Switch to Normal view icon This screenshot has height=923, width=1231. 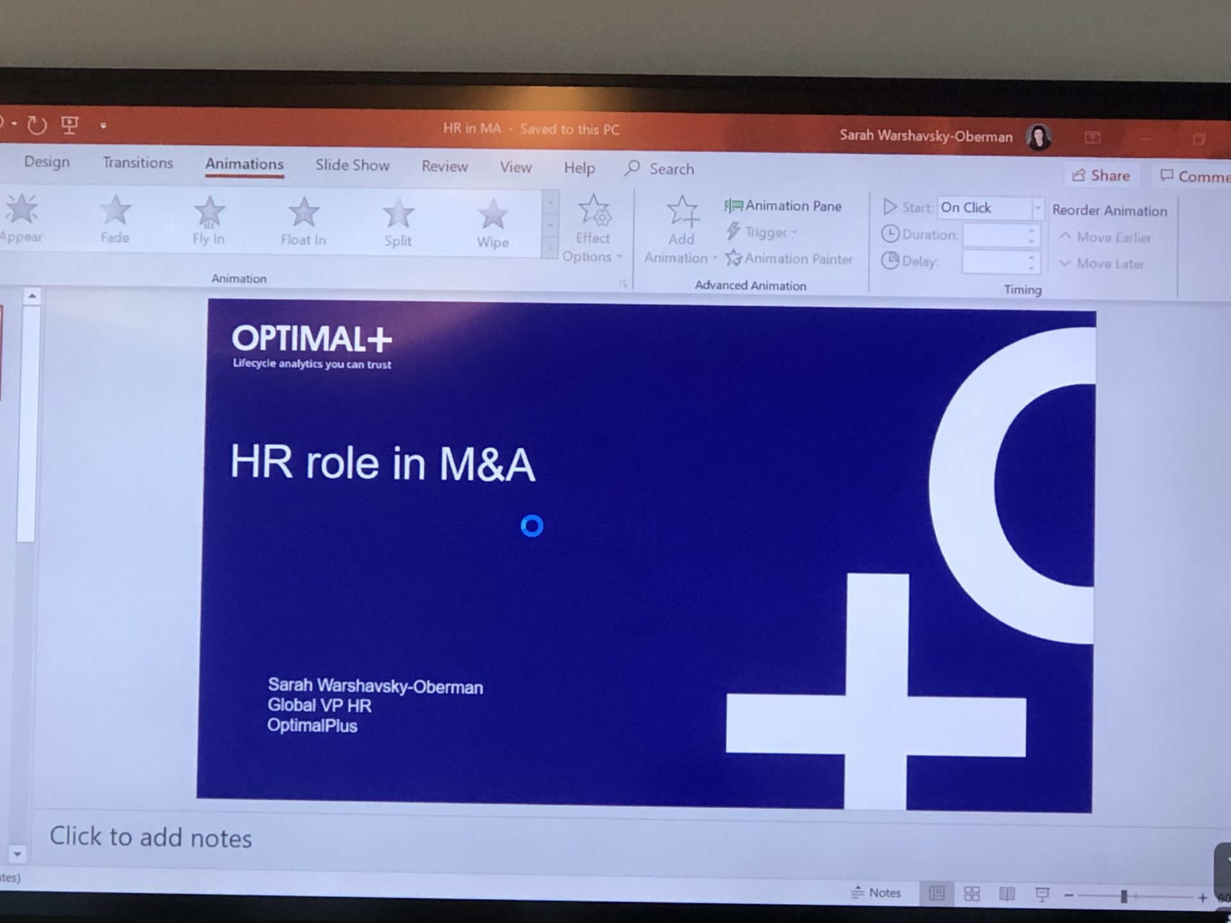coord(937,894)
